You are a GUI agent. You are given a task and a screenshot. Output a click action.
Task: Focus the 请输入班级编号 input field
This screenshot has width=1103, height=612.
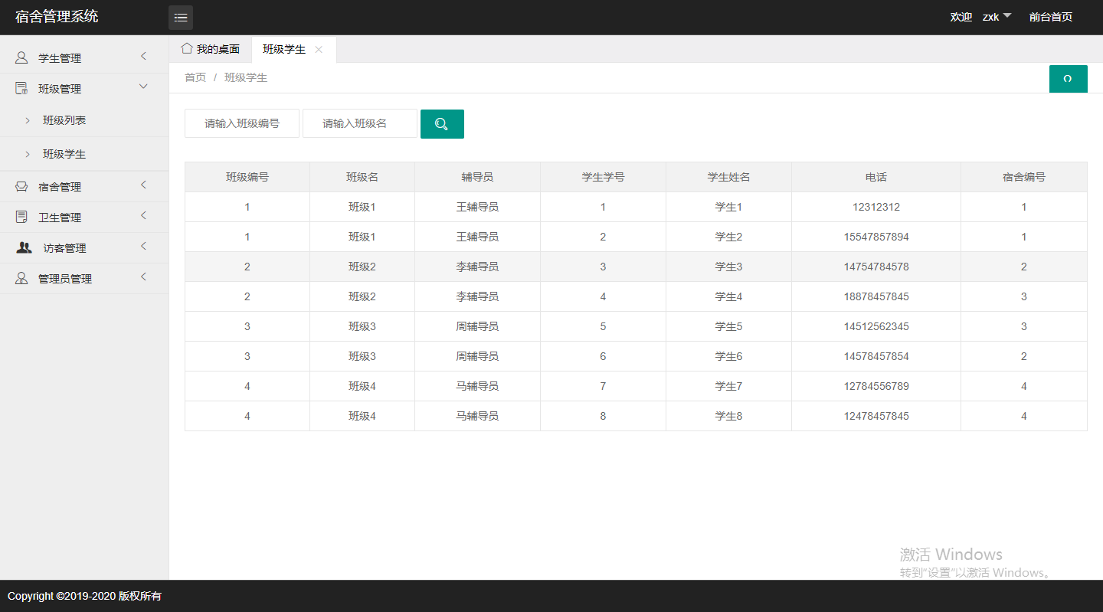242,123
